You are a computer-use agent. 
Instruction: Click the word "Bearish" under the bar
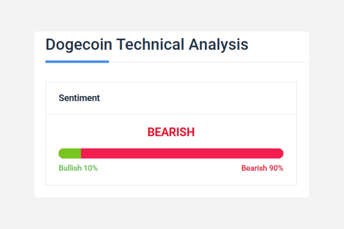point(254,168)
